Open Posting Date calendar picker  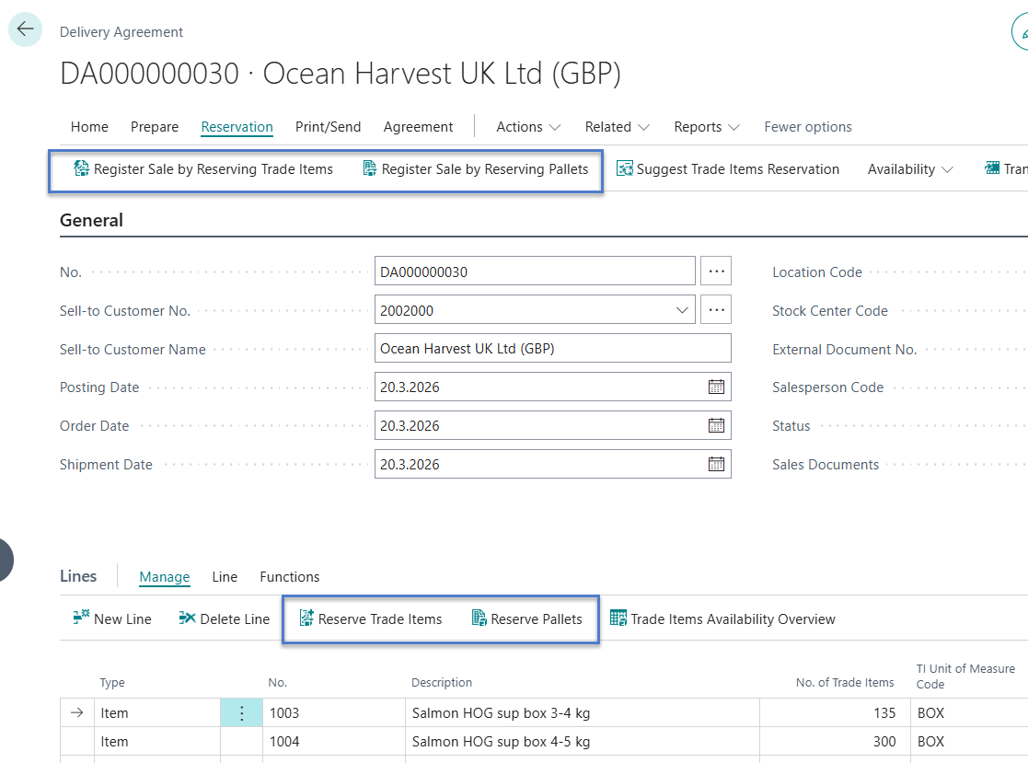coord(716,387)
